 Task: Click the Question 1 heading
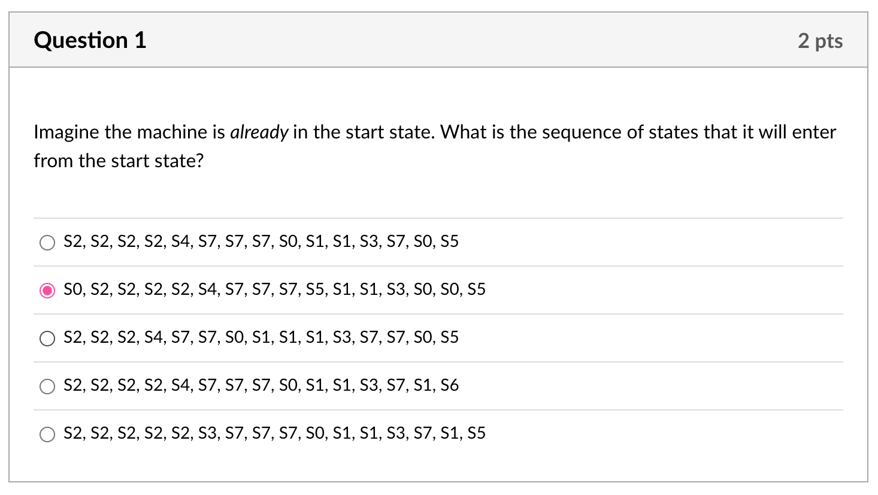(x=90, y=40)
